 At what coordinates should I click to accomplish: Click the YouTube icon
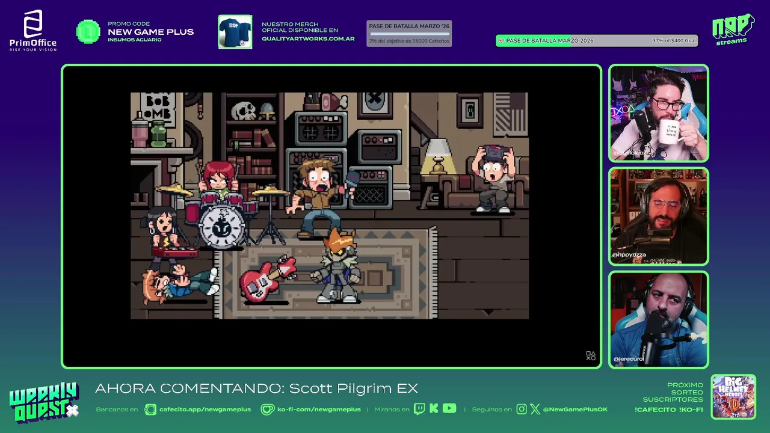click(449, 409)
